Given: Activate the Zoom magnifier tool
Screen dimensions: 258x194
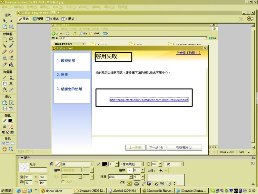Looking at the screenshot, I should (x=11, y=149).
